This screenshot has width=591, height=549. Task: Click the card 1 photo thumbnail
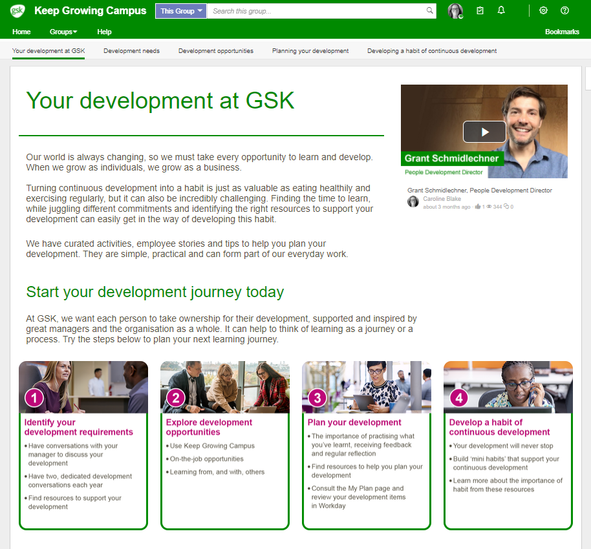[x=83, y=387]
